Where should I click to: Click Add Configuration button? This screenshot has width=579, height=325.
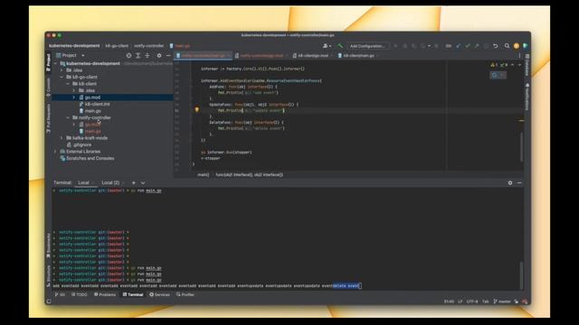tap(367, 46)
